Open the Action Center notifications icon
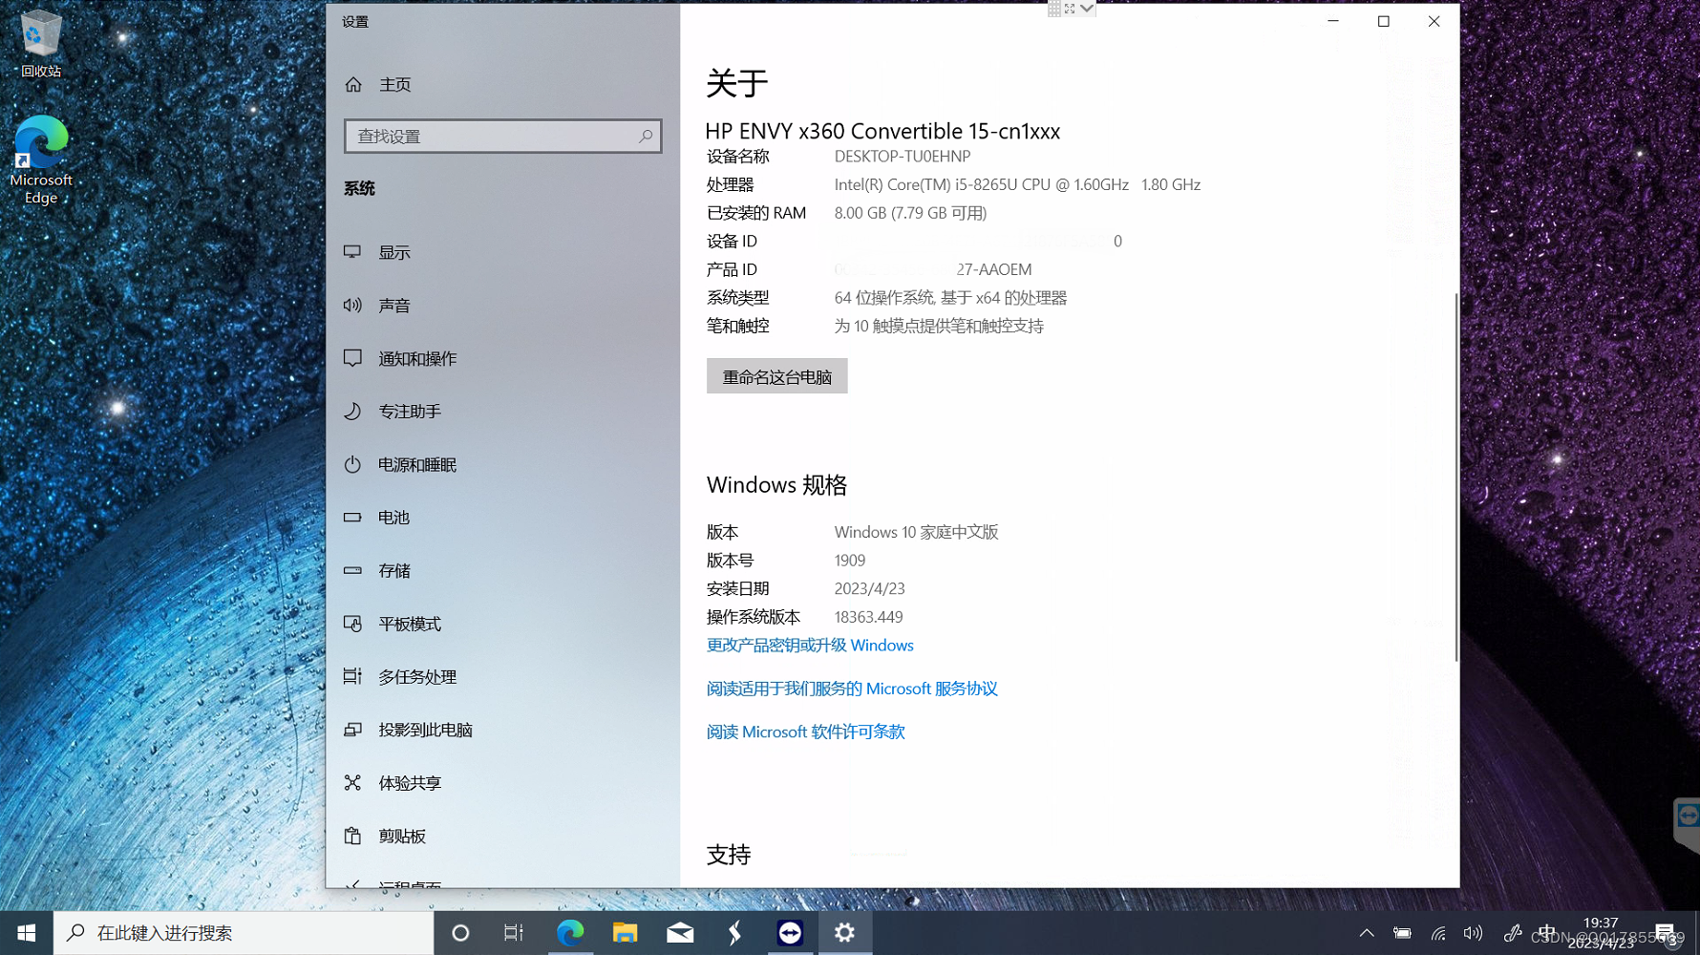The height and width of the screenshot is (955, 1700). (x=1665, y=933)
